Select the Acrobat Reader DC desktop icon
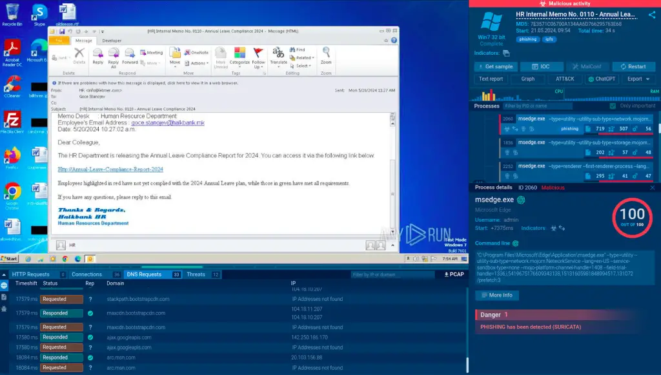 pos(12,52)
